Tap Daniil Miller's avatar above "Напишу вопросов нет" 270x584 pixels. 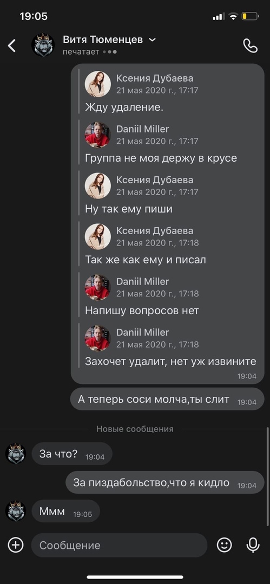[98, 287]
